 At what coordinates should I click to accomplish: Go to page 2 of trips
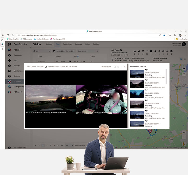[47, 145]
